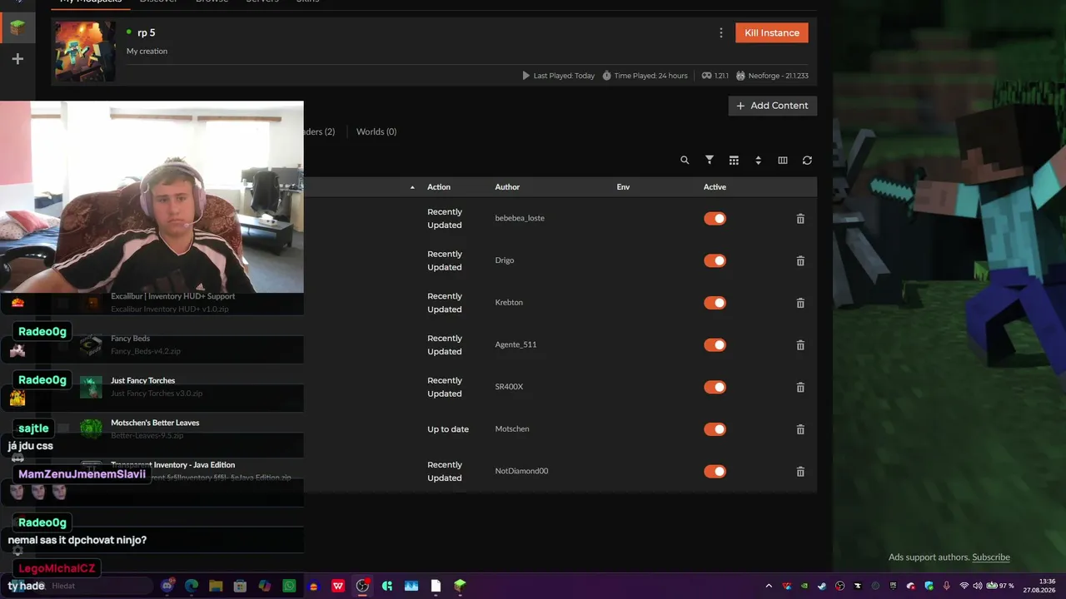Open Discord from the taskbar
The width and height of the screenshot is (1066, 599).
(x=167, y=586)
